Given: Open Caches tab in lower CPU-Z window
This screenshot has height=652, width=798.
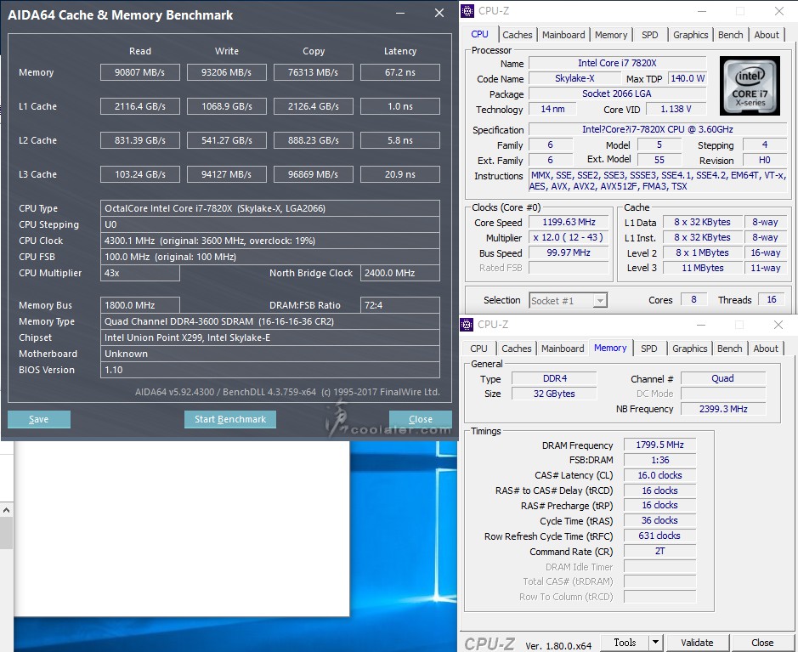Looking at the screenshot, I should (x=516, y=349).
